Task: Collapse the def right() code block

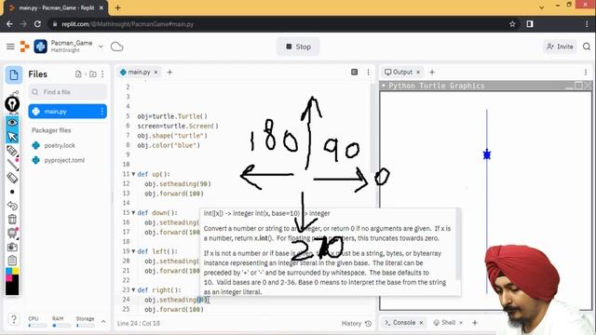Action: [x=133, y=289]
